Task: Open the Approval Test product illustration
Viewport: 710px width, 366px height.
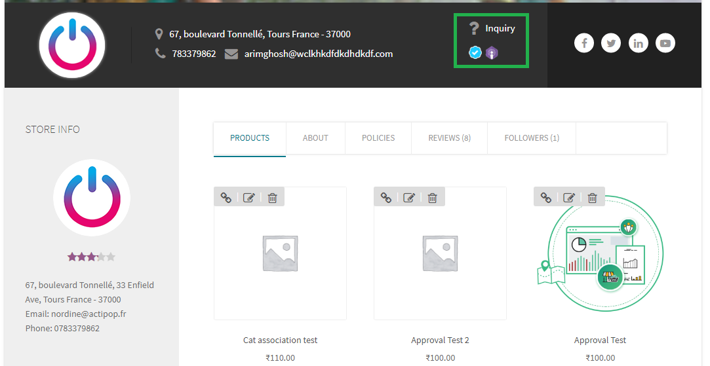Action: (x=600, y=253)
